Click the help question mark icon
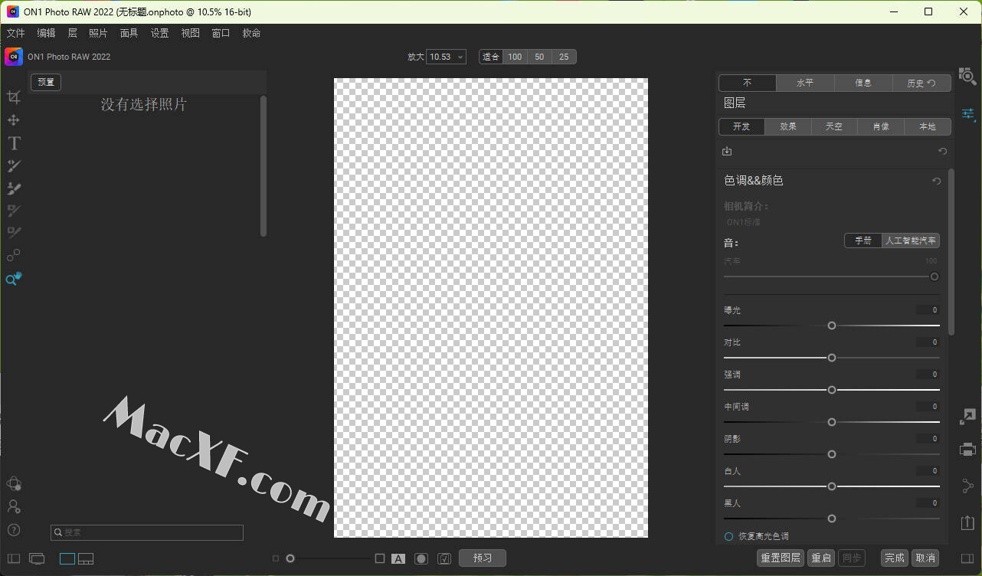 14,530
